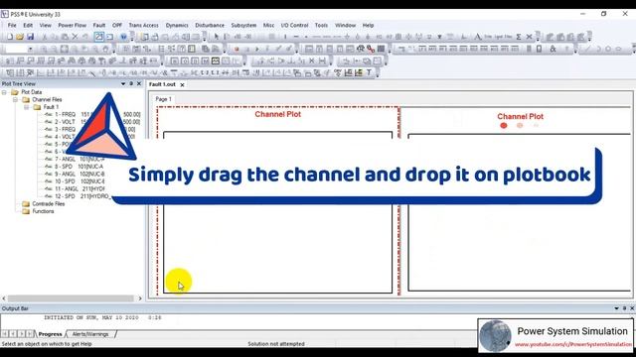
Task: Select channel 9 - ANGL 102 in tree
Action: click(79, 175)
